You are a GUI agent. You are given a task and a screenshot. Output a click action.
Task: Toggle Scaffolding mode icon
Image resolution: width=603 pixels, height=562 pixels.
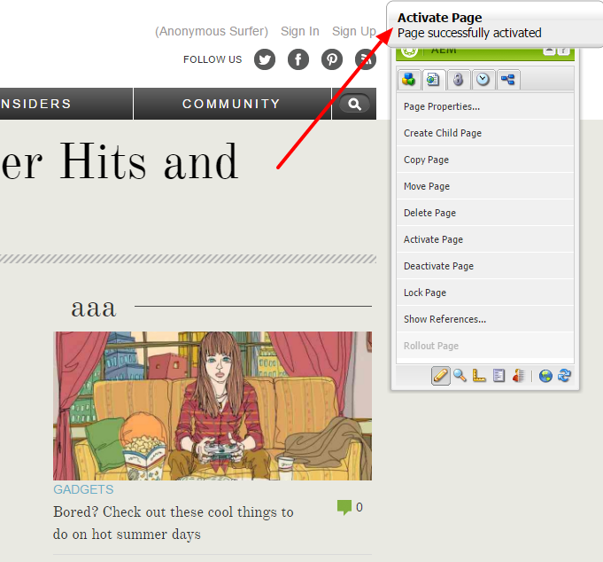[x=499, y=376]
